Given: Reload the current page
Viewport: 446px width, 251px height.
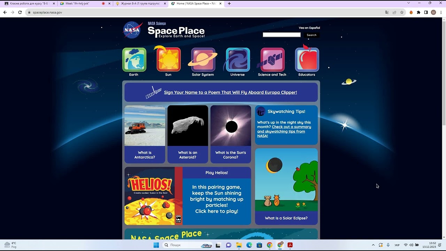Looking at the screenshot, I should pyautogui.click(x=20, y=12).
